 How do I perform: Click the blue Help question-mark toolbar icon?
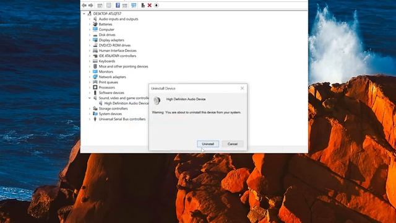118,6
